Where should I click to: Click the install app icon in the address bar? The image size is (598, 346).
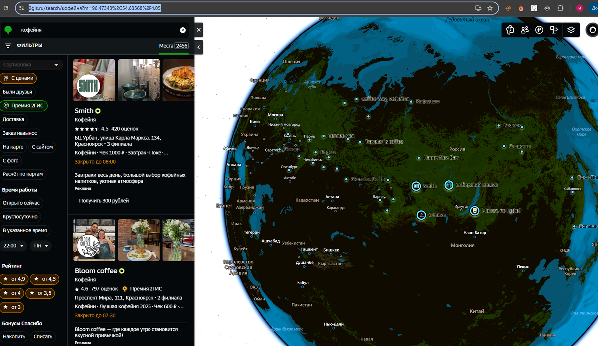tap(478, 8)
